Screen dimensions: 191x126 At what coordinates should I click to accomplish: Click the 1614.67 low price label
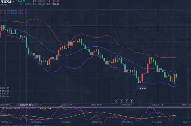142,88
